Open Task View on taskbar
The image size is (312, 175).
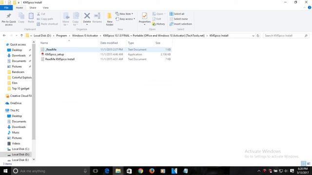click(x=96, y=171)
